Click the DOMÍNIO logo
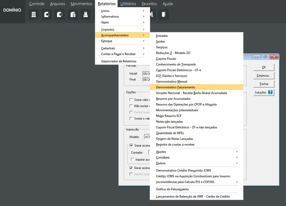Screen dimensions: 286x206 coord(12,10)
